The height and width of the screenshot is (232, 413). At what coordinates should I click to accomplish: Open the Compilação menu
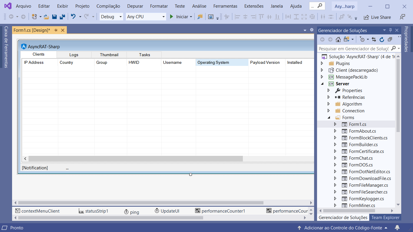tap(108, 6)
